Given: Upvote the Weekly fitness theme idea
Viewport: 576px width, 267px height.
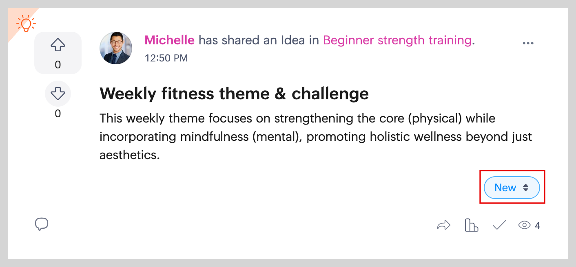Looking at the screenshot, I should click(x=58, y=46).
